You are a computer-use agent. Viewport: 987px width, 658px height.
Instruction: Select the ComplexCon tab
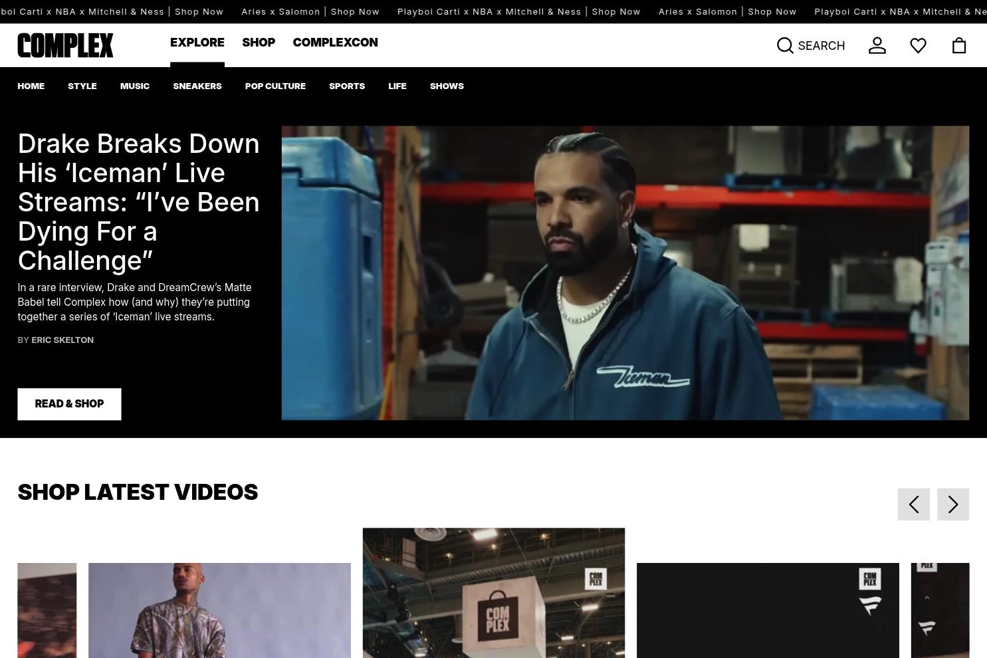[335, 43]
